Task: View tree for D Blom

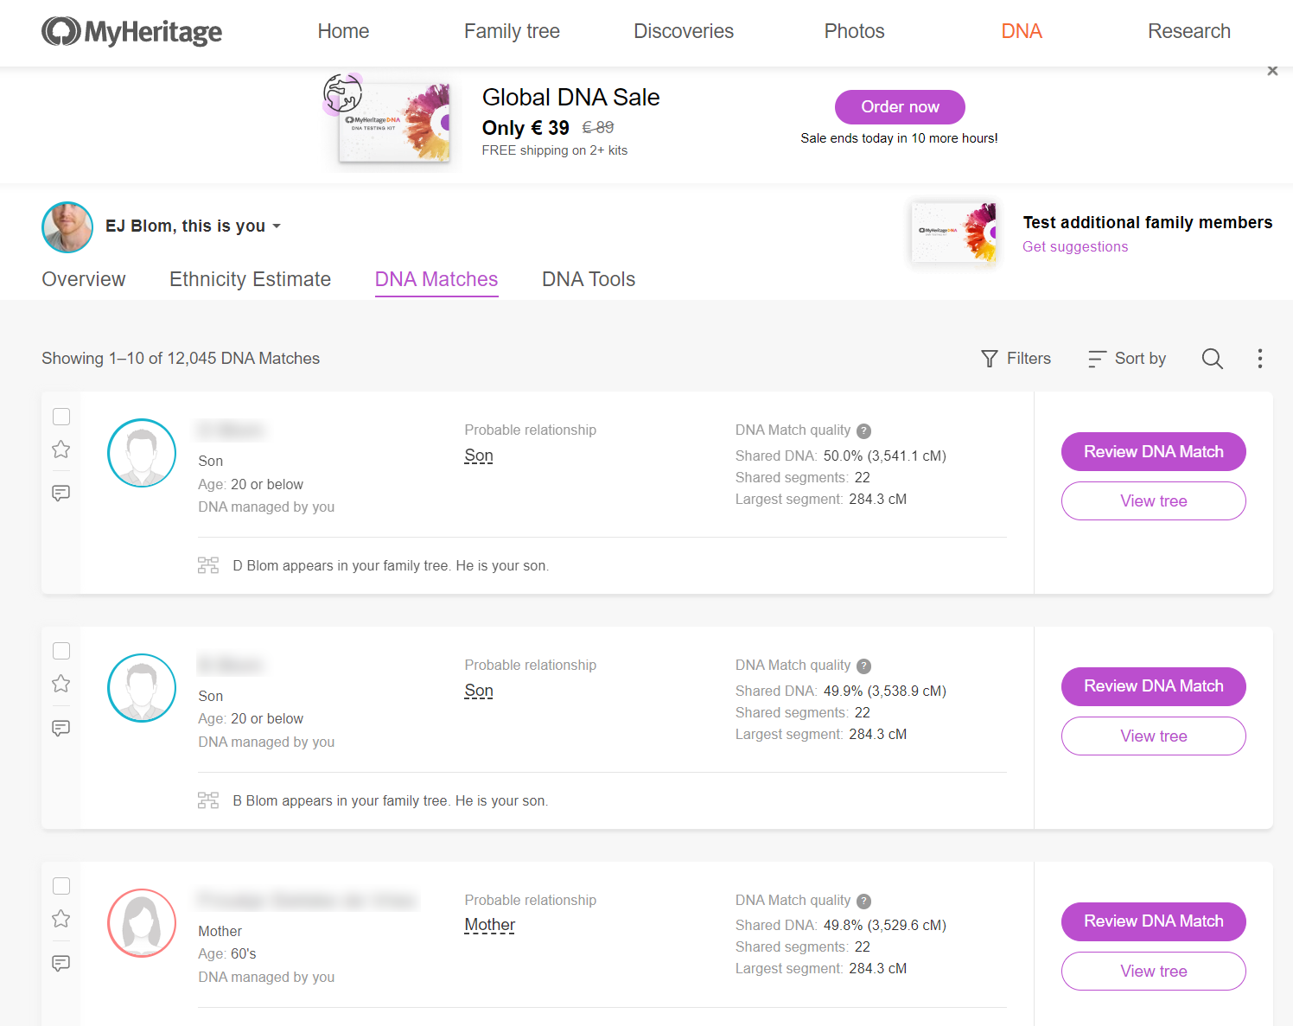Action: pos(1154,501)
